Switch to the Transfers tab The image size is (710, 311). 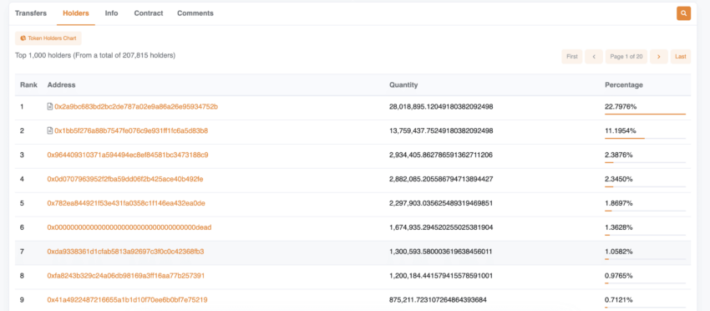[x=31, y=13]
